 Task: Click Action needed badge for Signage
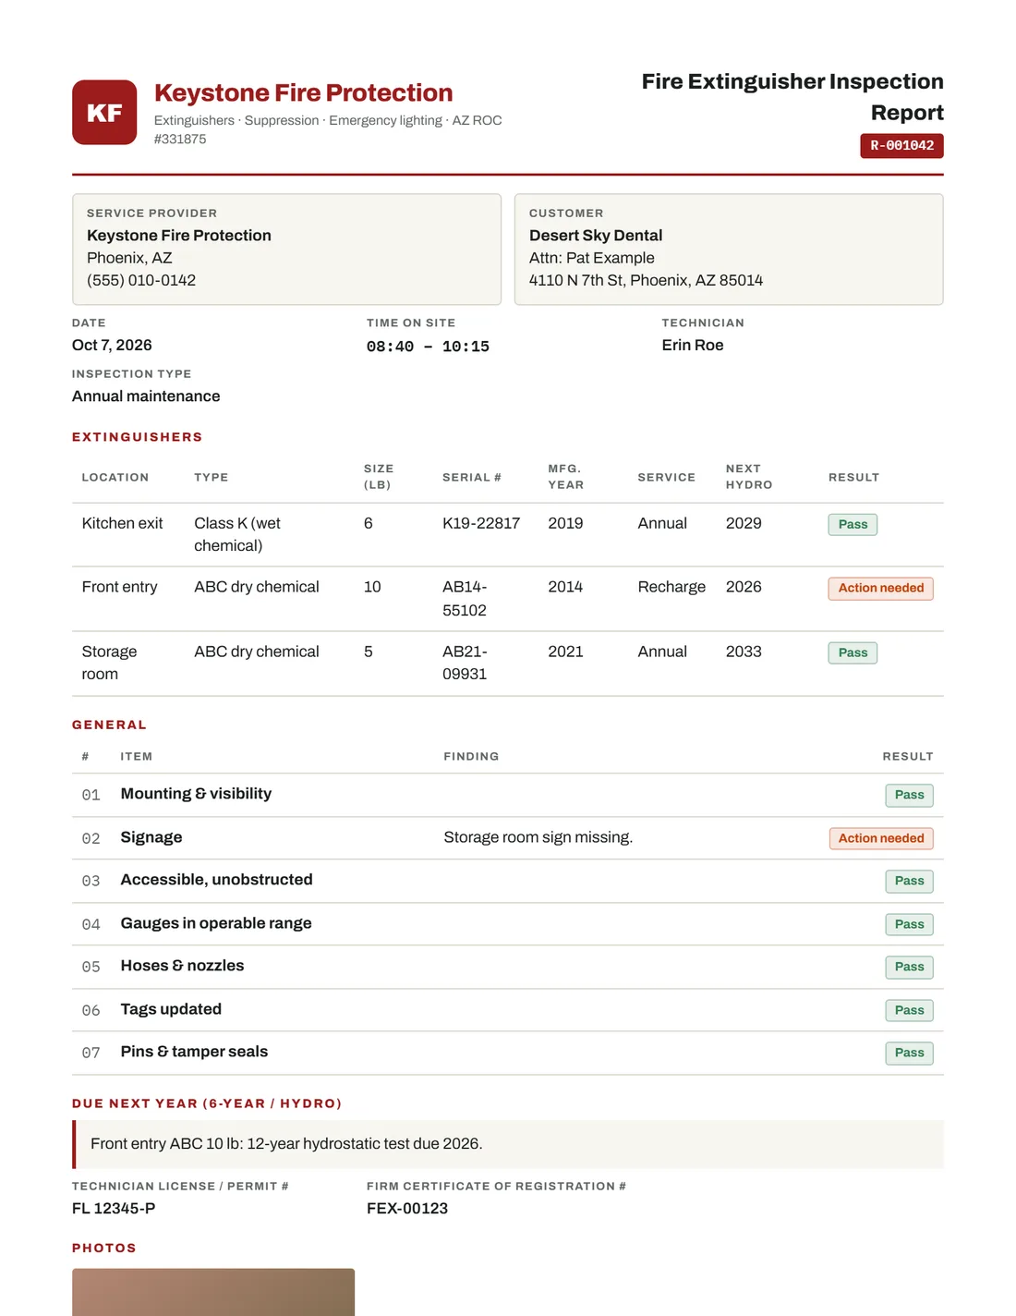tap(881, 838)
